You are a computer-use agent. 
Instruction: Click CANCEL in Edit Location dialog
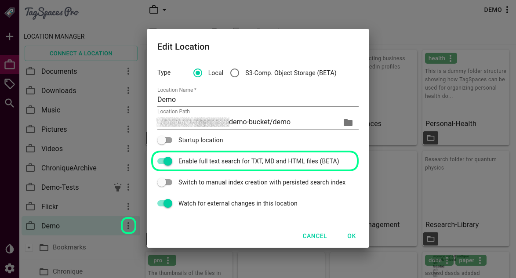315,236
